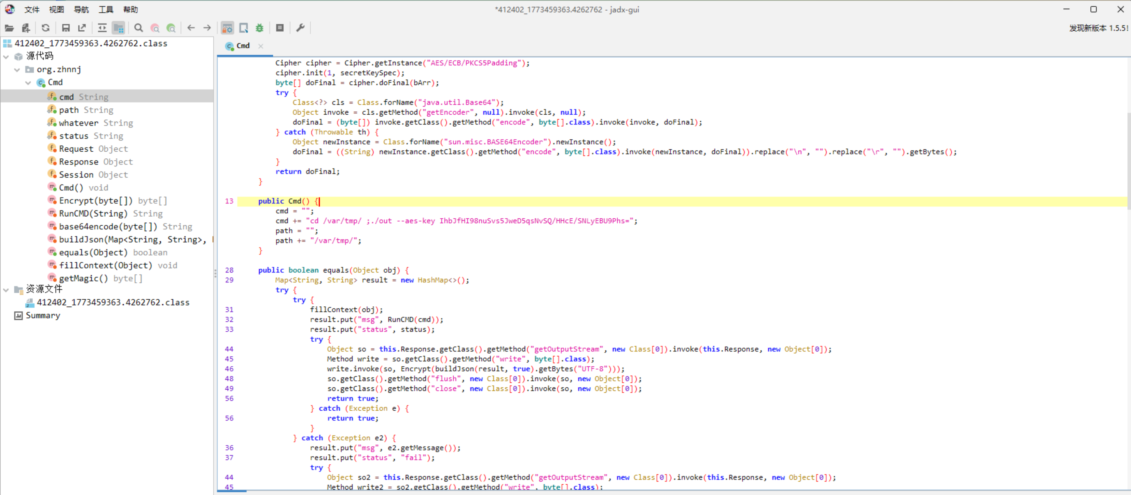Image resolution: width=1131 pixels, height=495 pixels.
Task: Click the add files toolbar icon
Action: coord(26,28)
